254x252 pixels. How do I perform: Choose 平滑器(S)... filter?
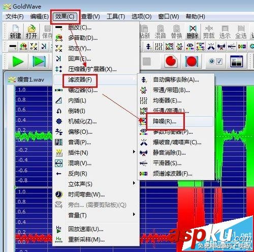[176, 163]
